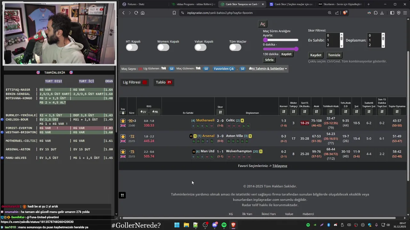Toggle the LV lightning RXG button

coord(143,112)
